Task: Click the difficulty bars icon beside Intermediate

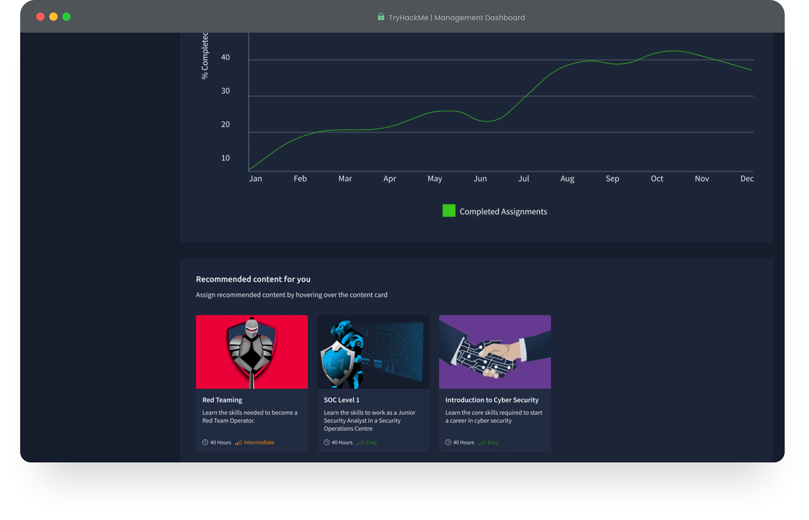Action: coord(238,442)
